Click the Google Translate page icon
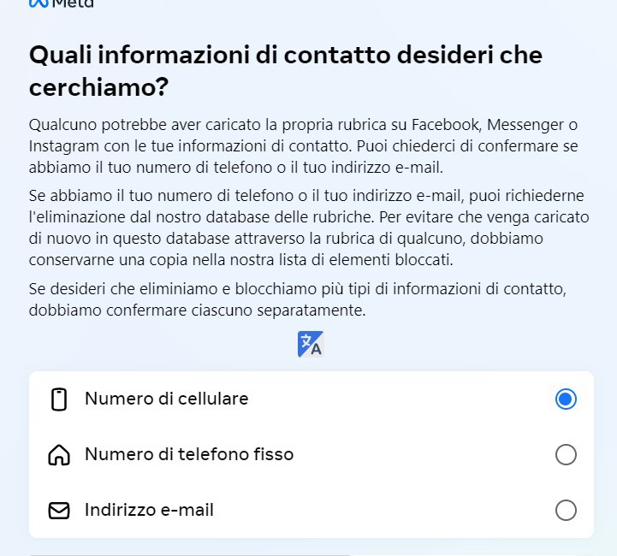The image size is (617, 556). coord(311,344)
